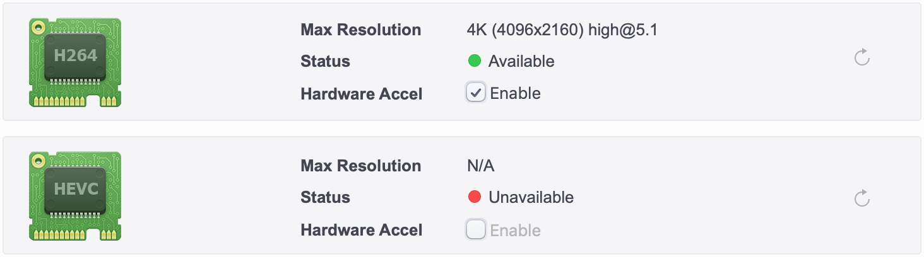
Task: Click the N/A max resolution value
Action: 481,166
